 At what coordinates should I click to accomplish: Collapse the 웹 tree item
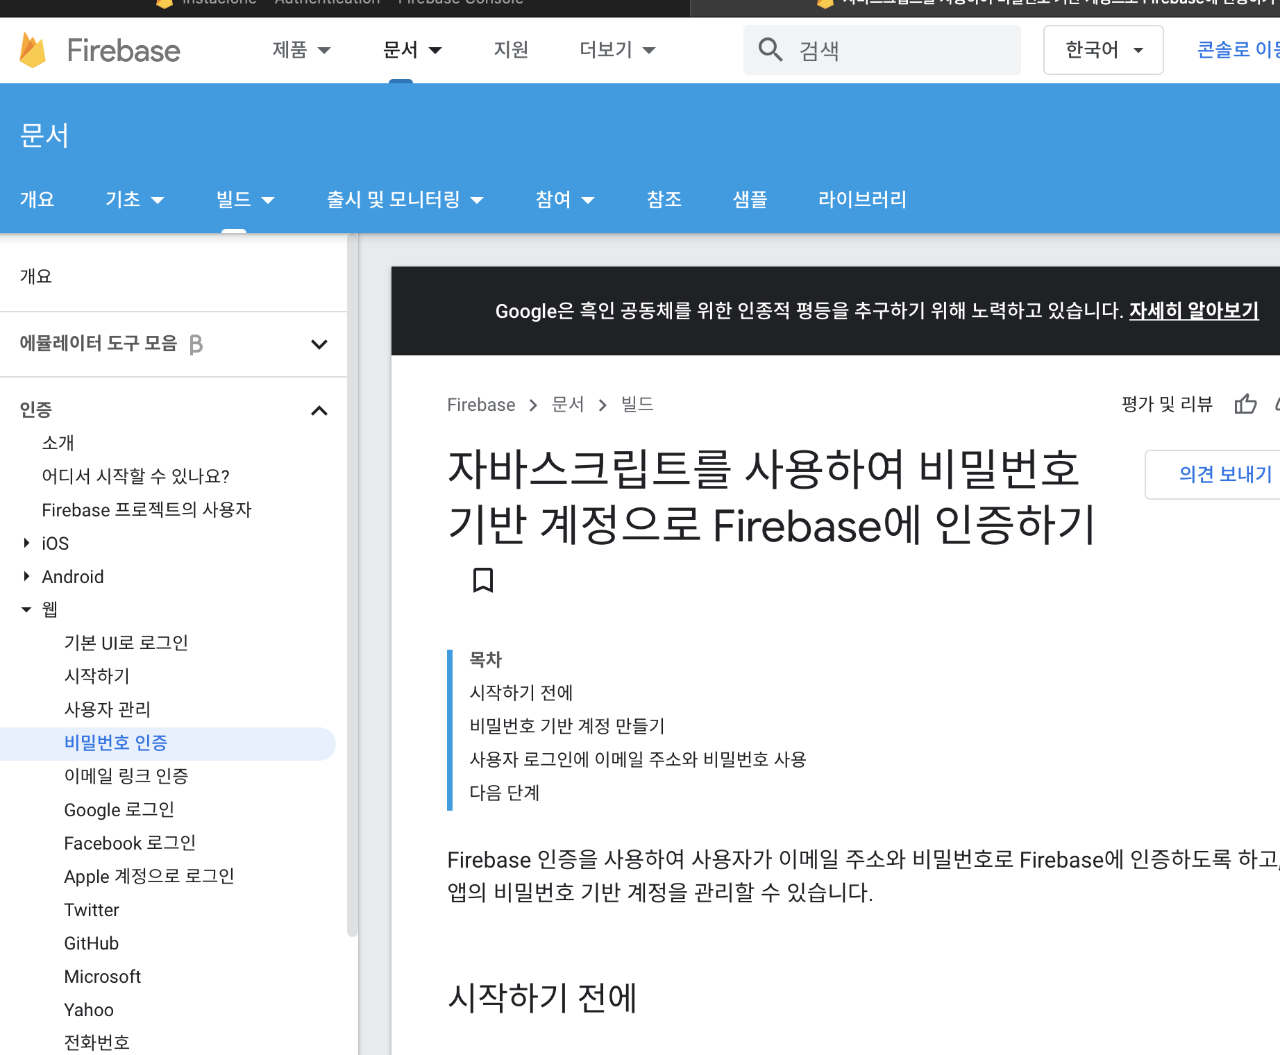pyautogui.click(x=26, y=609)
